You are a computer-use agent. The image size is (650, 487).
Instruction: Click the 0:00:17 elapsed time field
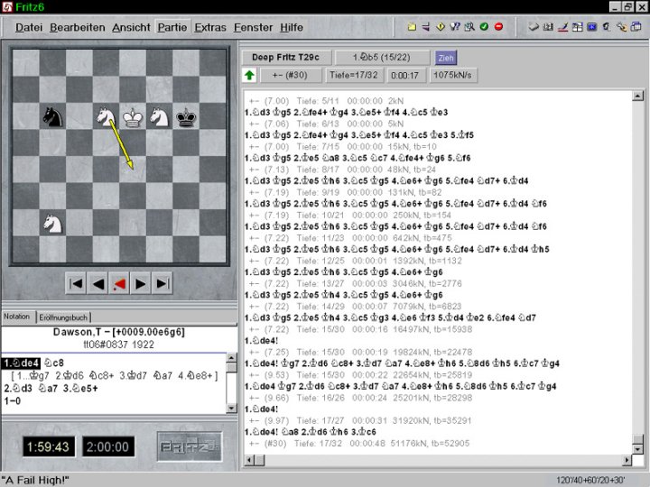point(405,76)
